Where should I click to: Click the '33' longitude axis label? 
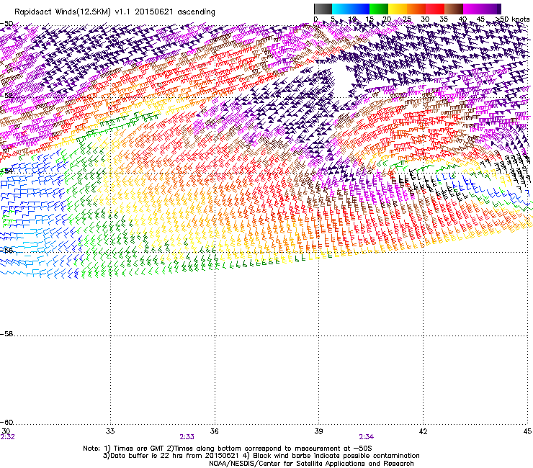[x=110, y=431]
